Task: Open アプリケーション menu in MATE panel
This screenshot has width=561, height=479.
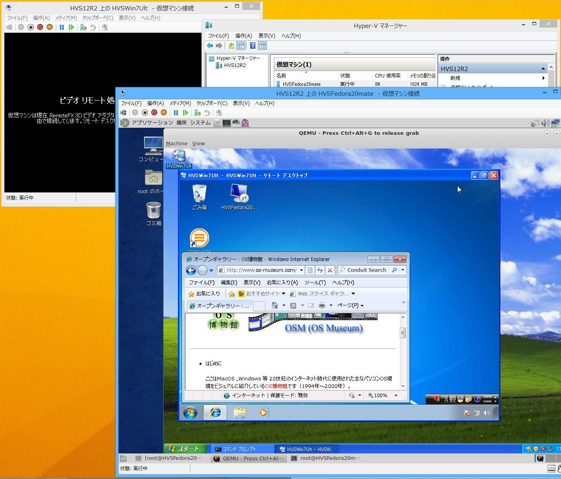Action: [x=152, y=123]
